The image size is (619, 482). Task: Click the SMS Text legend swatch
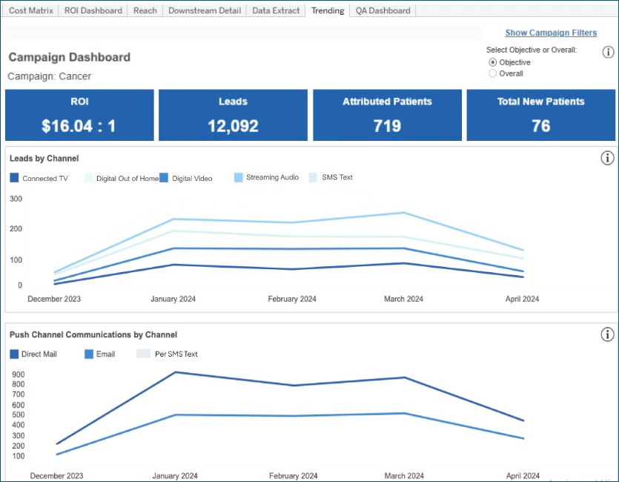point(312,177)
